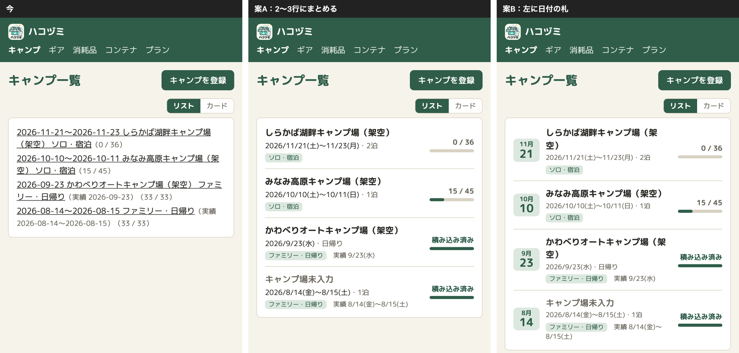Screen dimensions: 739x353
Task: Click the ハコヅミ logo icon in the 今 panel
Action: point(16,32)
